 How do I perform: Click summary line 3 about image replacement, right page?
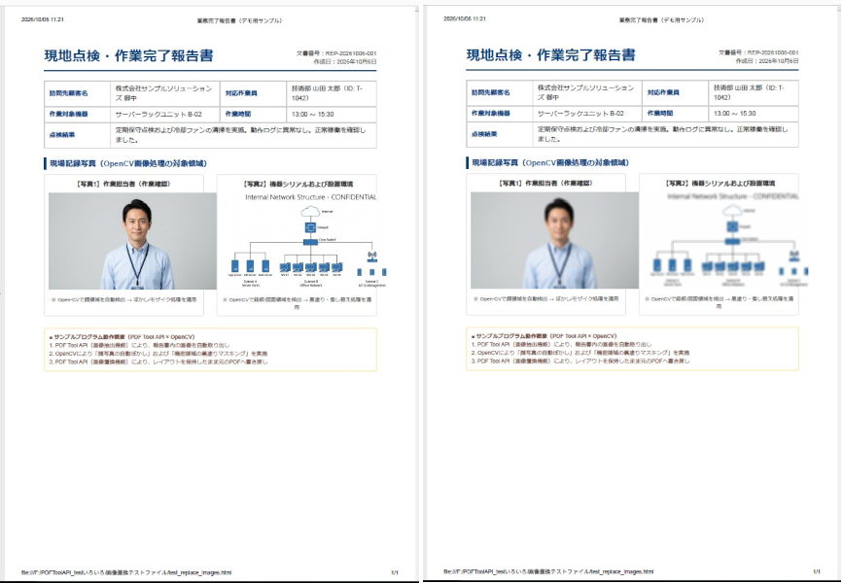coord(580,361)
